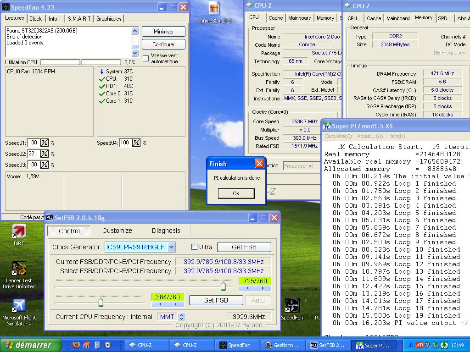Launch the DiRT desktop shortcut
Screen dimensions: 470x352
click(x=19, y=235)
